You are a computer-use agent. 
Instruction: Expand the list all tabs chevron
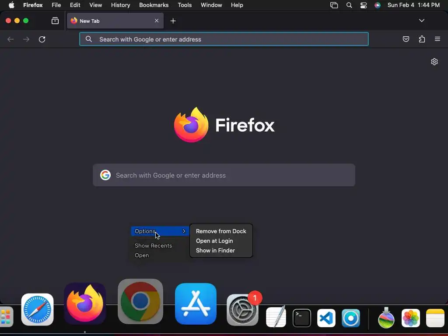[x=421, y=21]
